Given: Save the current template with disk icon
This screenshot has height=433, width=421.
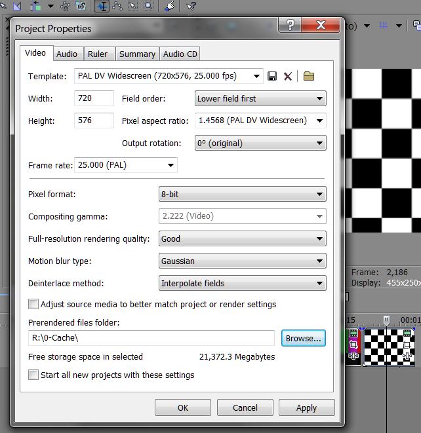Looking at the screenshot, I should pos(272,76).
